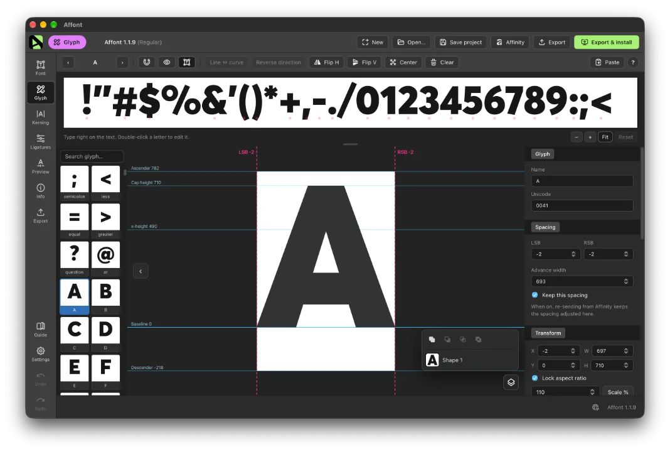The height and width of the screenshot is (452, 670).
Task: Click Export & install button
Action: [x=607, y=42]
